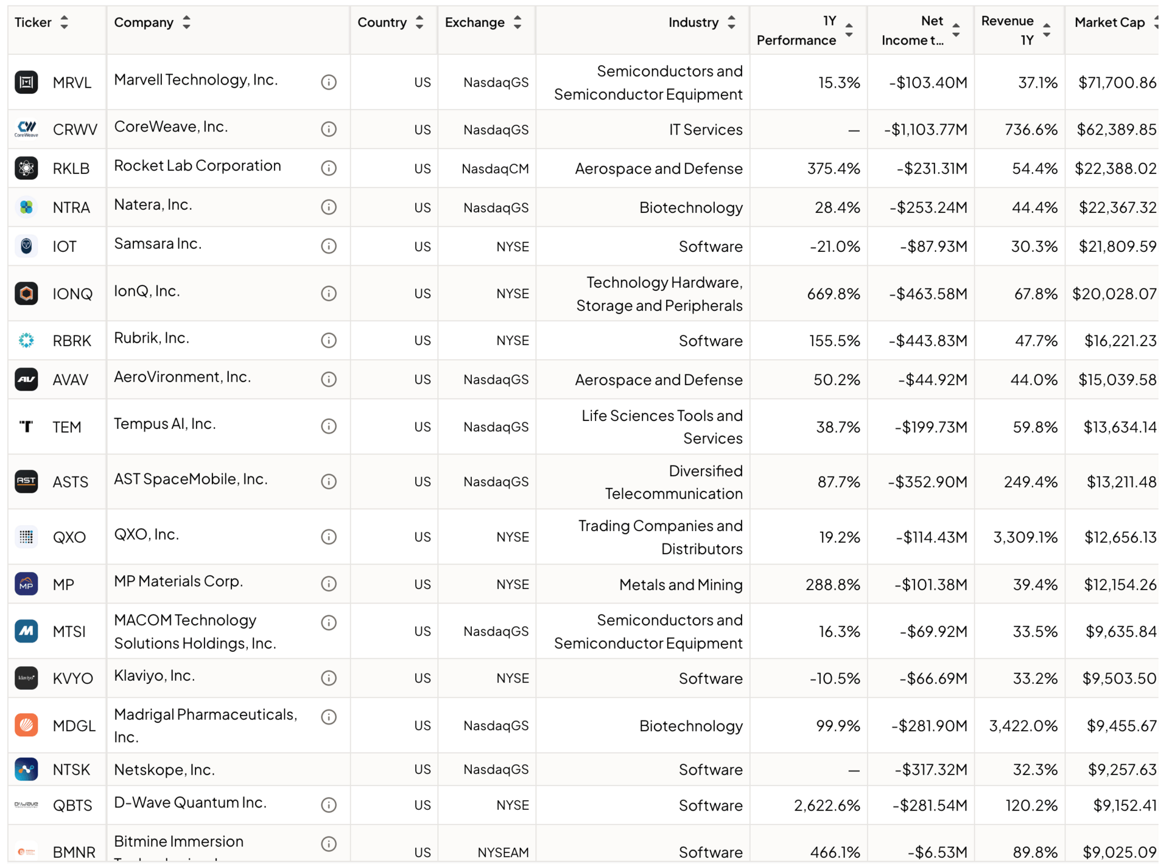This screenshot has height=864, width=1169.
Task: Click the Exchange column header
Action: (x=475, y=23)
